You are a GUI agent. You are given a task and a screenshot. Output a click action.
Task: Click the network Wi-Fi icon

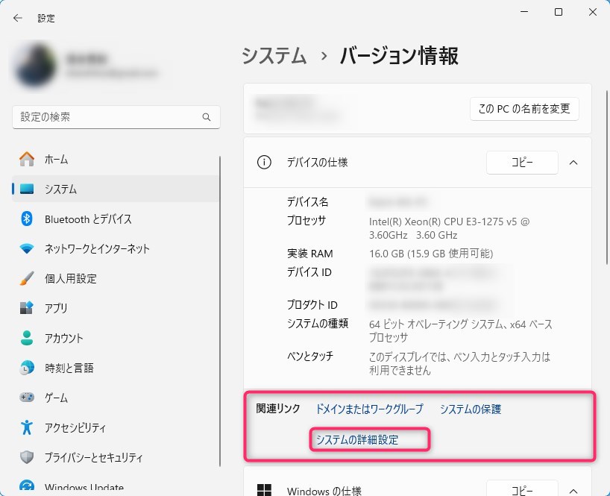tap(27, 248)
